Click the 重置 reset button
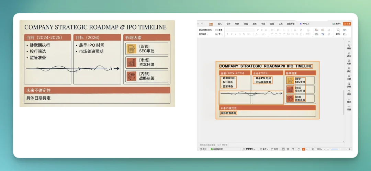 pos(219,30)
